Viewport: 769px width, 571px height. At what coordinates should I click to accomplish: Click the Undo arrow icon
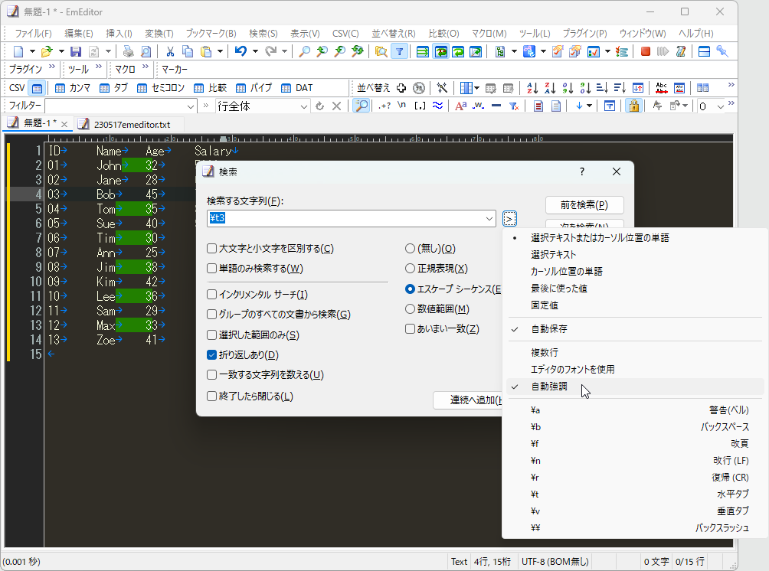[x=241, y=51]
